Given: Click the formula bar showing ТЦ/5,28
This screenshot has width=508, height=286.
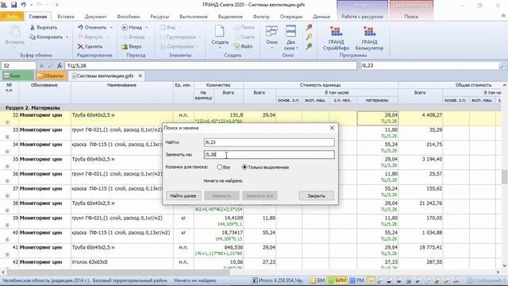Looking at the screenshot, I should pyautogui.click(x=210, y=65).
